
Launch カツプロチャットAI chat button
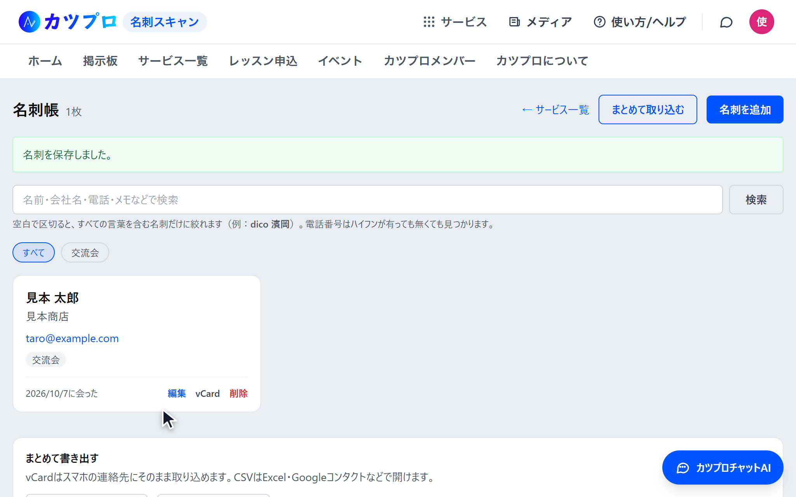[723, 467]
